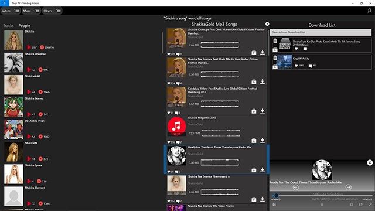The height and width of the screenshot is (211, 375).
Task: Open cast to device icon in player
Action: [360, 205]
